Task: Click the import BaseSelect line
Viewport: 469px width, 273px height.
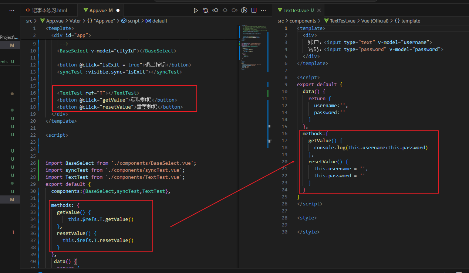Action: coord(121,163)
